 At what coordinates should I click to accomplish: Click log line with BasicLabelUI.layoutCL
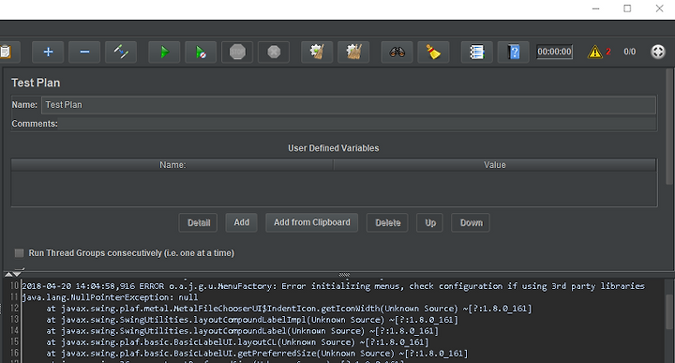tap(237, 342)
